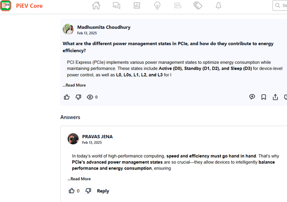This screenshot has width=287, height=202.
Task: Open the lightbulb ideas icon
Action: point(157,6)
